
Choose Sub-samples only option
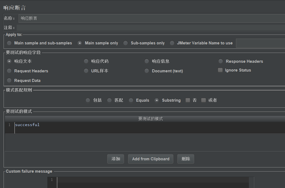tap(125, 43)
